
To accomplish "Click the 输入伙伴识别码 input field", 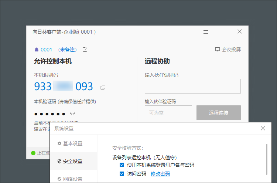I will point(193,86).
